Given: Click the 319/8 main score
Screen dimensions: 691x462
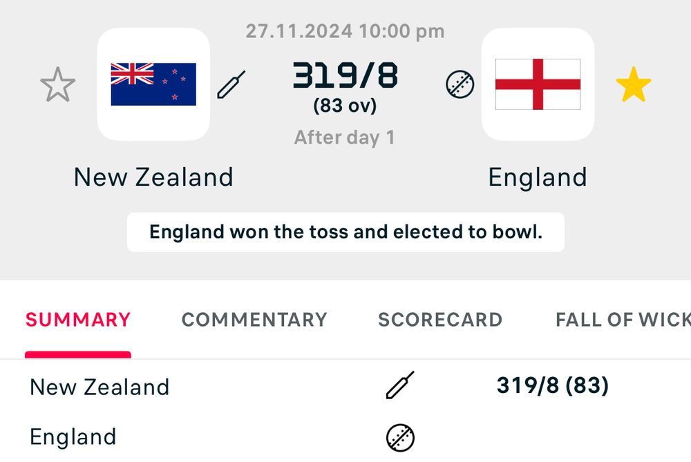Looking at the screenshot, I should (x=345, y=76).
